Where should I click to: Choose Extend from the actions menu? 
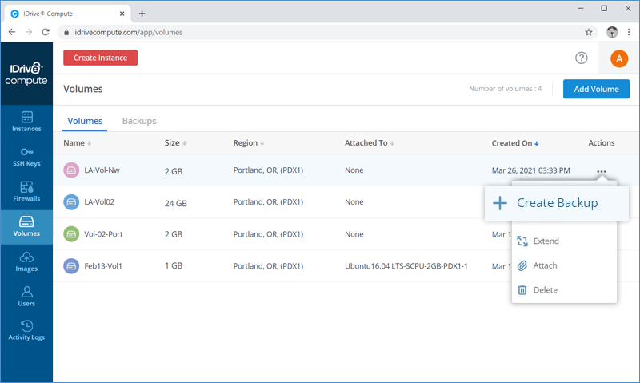tap(564, 241)
